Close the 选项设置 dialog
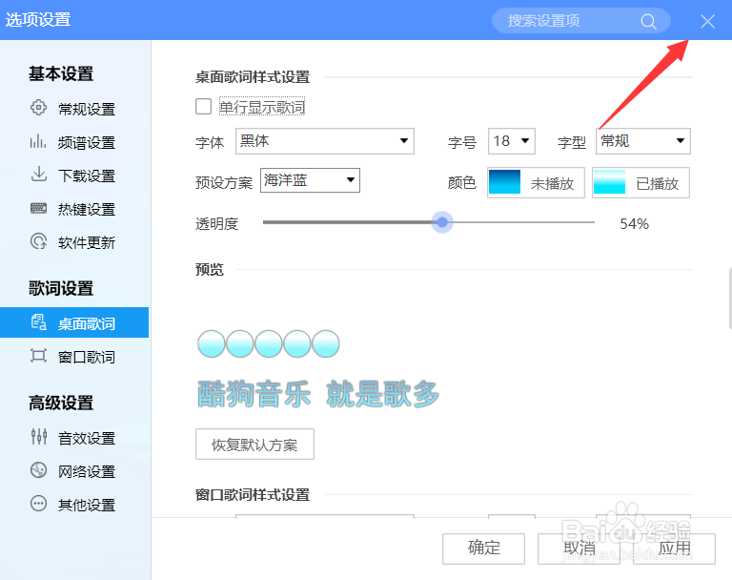732x580 pixels. click(x=708, y=21)
